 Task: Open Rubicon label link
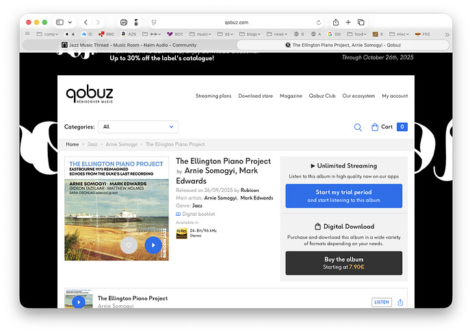coord(250,191)
